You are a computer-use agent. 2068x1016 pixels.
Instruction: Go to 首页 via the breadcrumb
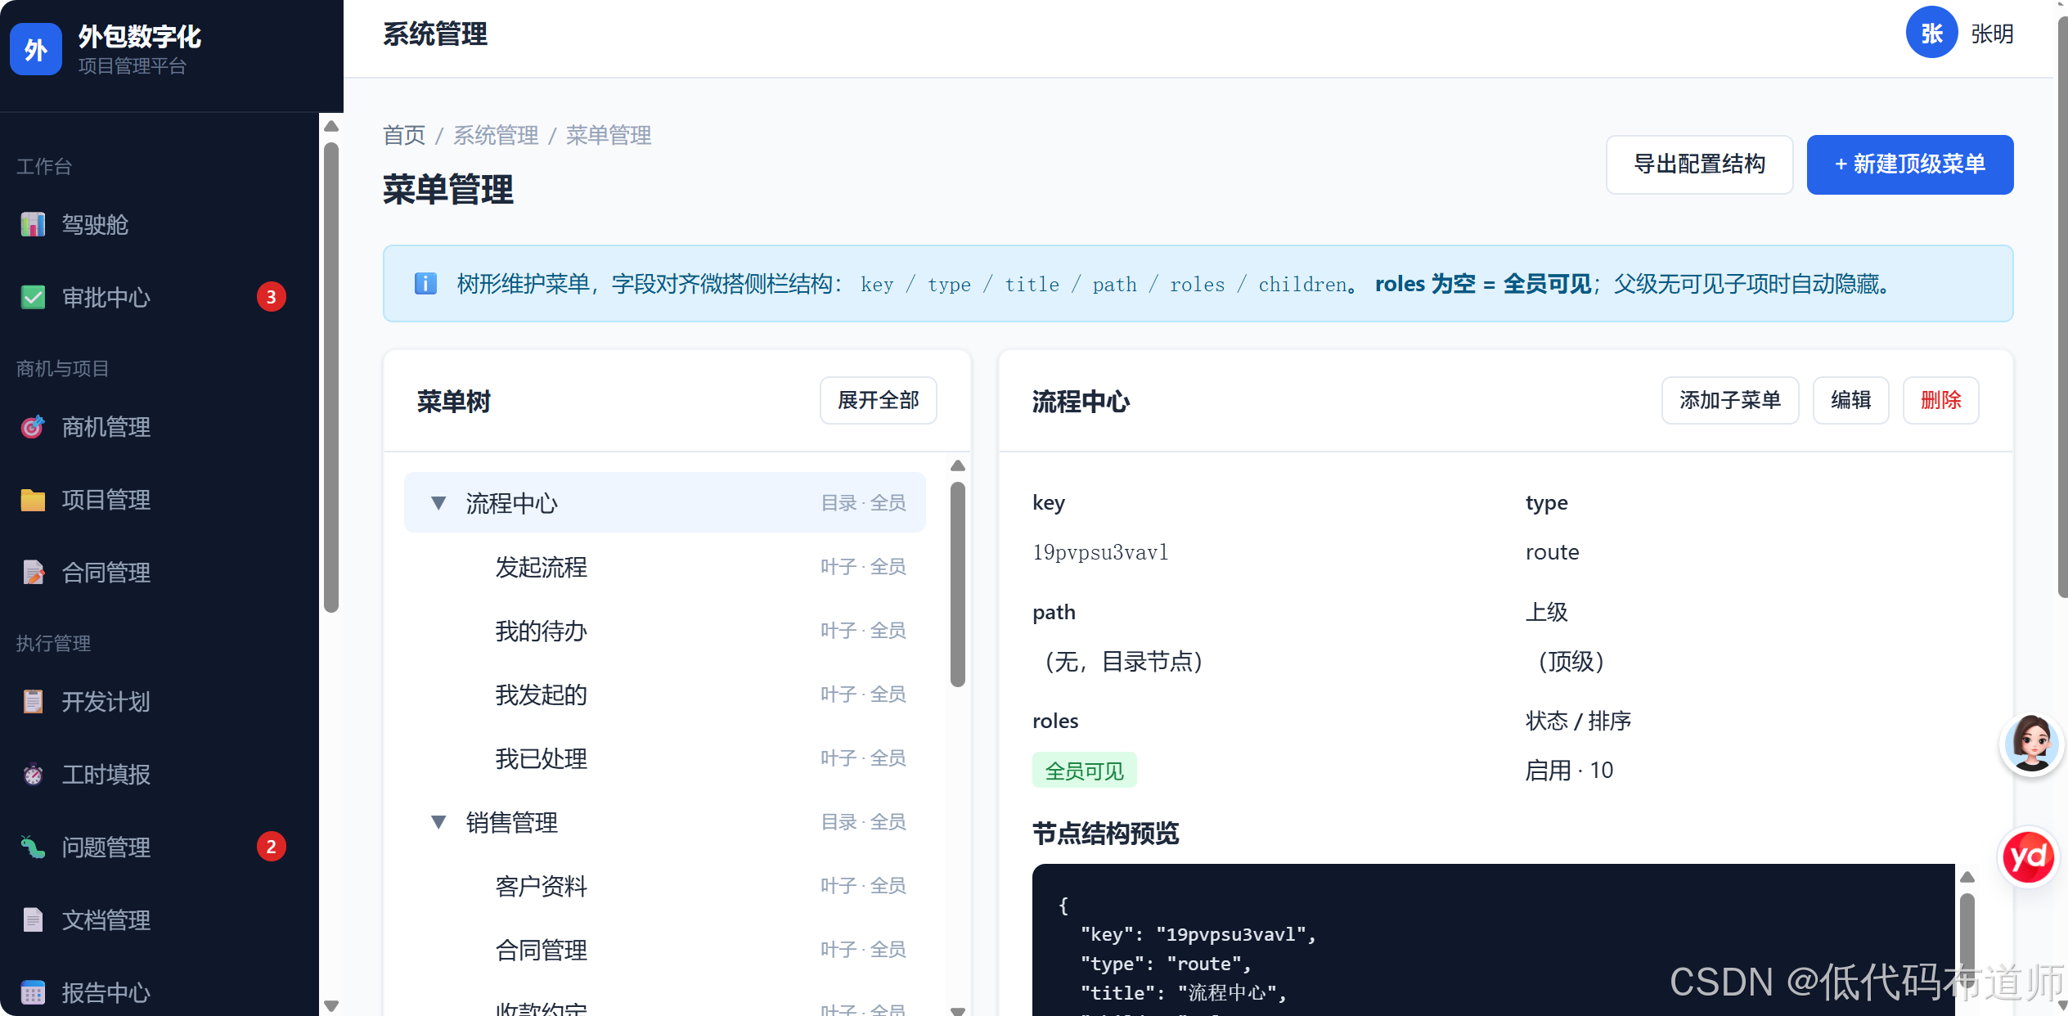pyautogui.click(x=404, y=135)
